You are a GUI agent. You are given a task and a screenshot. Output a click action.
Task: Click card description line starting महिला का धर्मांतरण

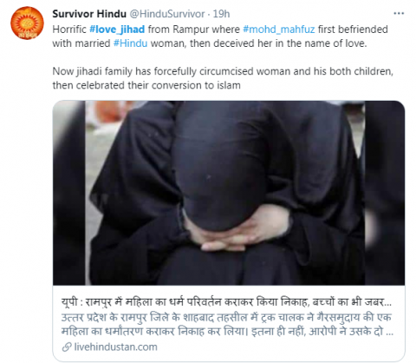(227, 331)
